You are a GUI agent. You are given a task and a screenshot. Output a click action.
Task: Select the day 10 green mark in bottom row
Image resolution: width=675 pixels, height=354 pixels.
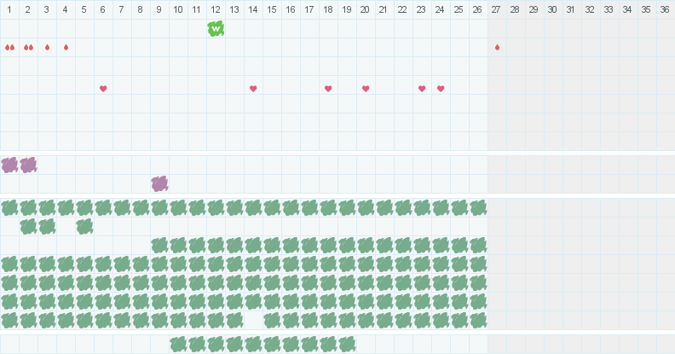click(x=178, y=344)
